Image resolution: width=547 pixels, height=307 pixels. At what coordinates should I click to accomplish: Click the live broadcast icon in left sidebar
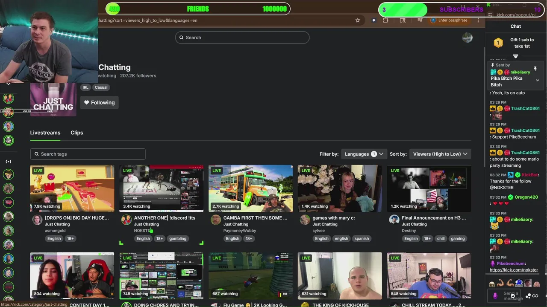(x=8, y=162)
